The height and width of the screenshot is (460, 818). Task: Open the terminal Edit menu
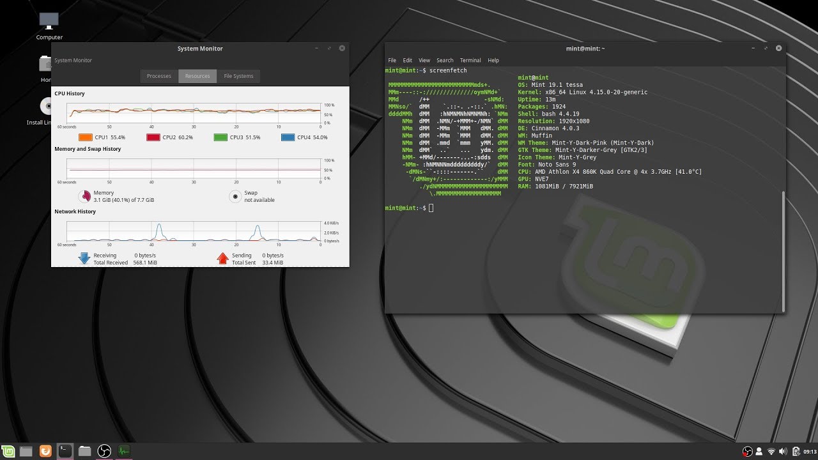(x=407, y=60)
